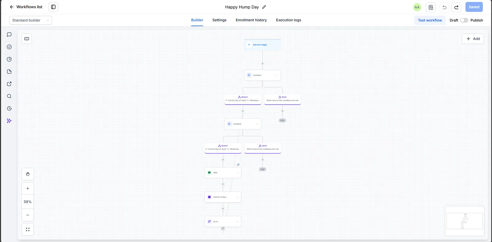Click the 59% zoom level display
Viewport: 492px width, 242px height.
coord(28,202)
